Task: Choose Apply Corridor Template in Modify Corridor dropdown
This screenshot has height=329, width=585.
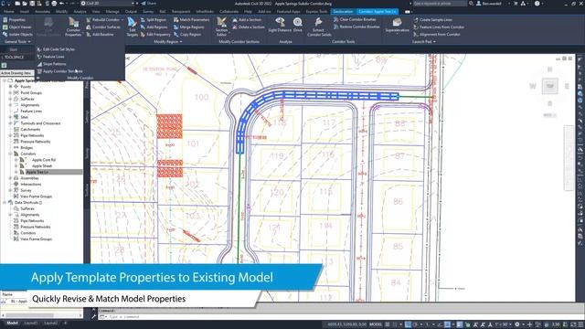Action: [x=59, y=71]
